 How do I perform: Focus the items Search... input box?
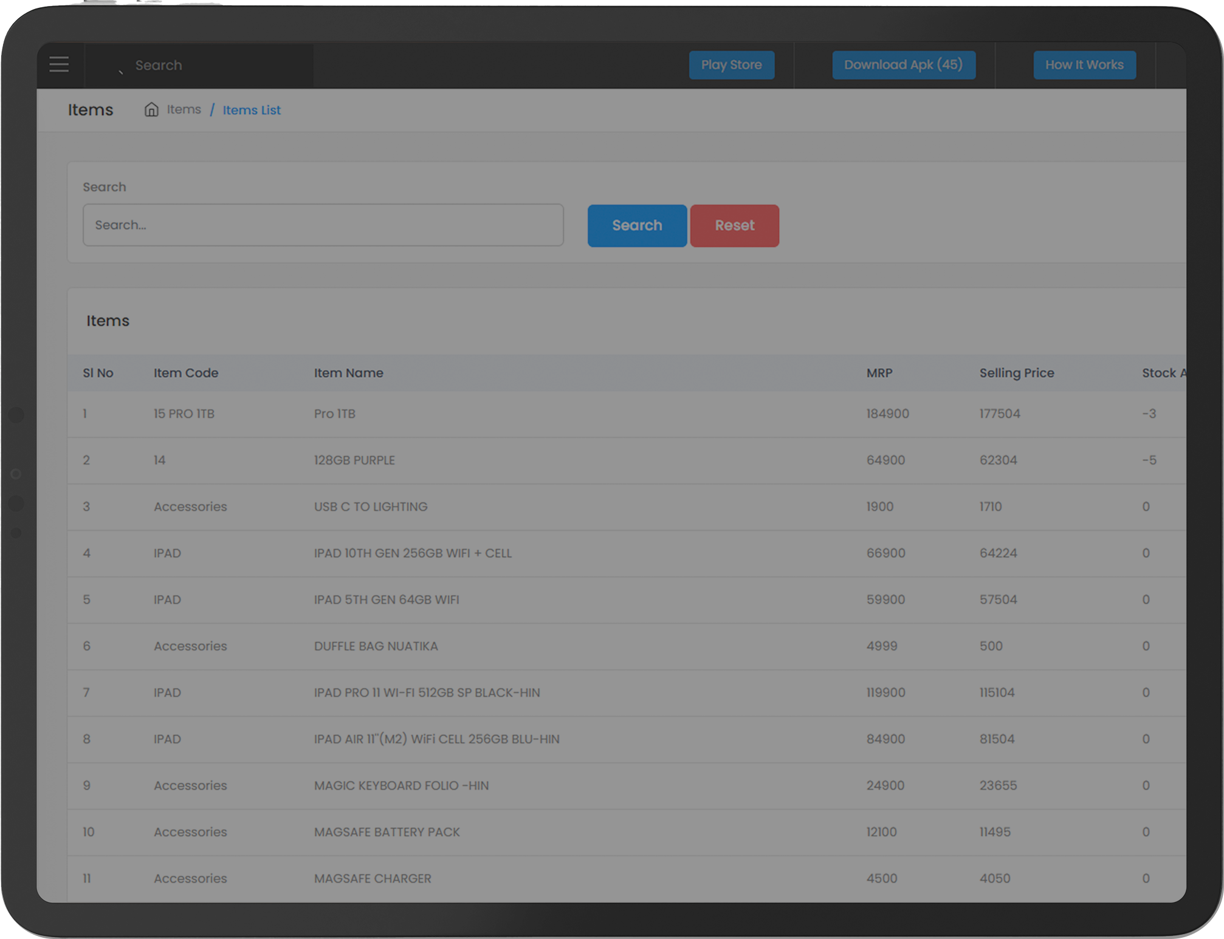coord(323,225)
